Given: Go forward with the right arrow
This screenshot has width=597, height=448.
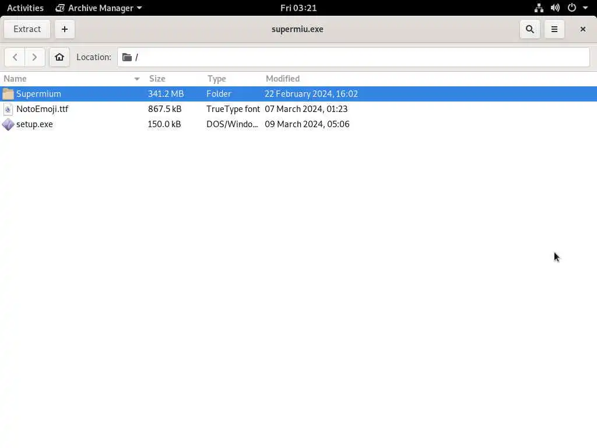Looking at the screenshot, I should coord(34,57).
